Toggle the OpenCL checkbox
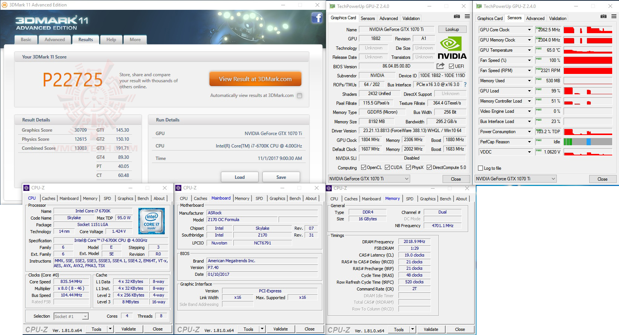Viewport: 619px width, 335px height. tap(363, 167)
